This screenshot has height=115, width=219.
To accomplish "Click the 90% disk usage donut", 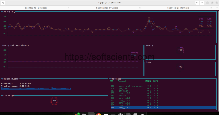I will pos(54,101).
